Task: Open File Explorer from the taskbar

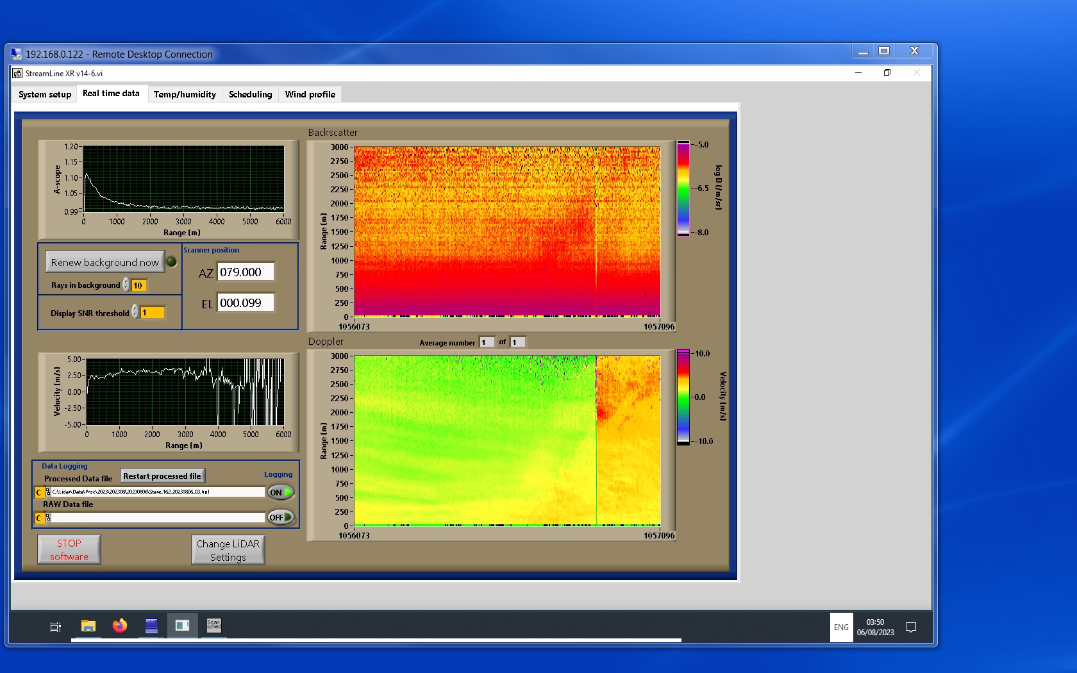Action: [88, 626]
